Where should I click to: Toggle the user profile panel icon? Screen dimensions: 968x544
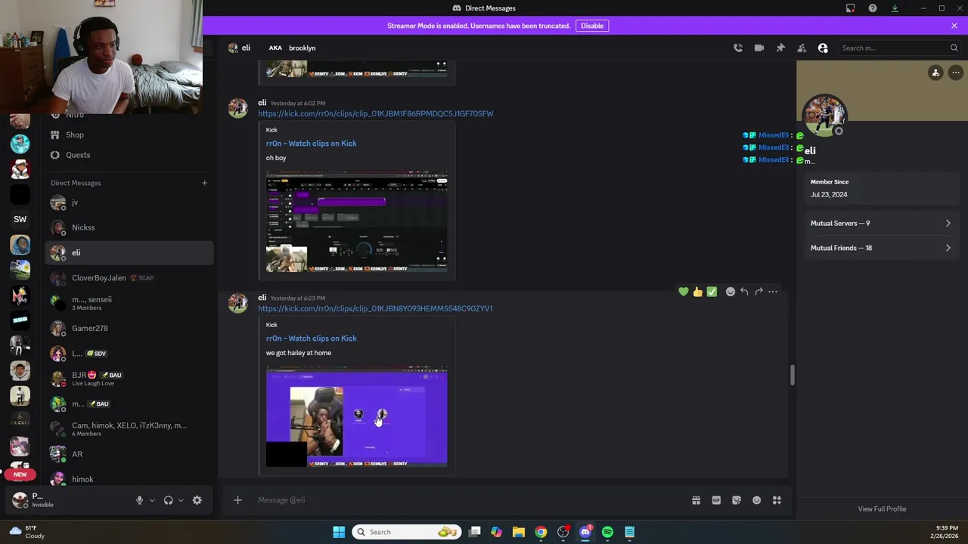pyautogui.click(x=823, y=48)
